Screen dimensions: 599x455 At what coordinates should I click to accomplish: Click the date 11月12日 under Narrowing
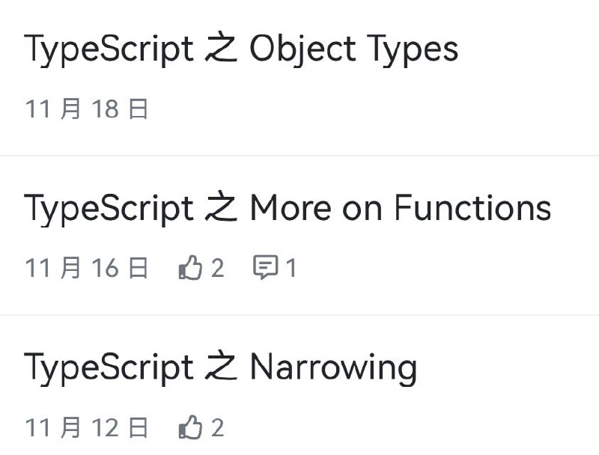click(86, 427)
